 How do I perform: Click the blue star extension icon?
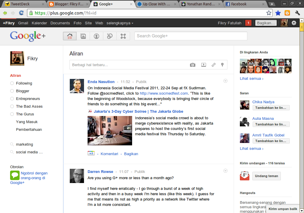coord(278,13)
